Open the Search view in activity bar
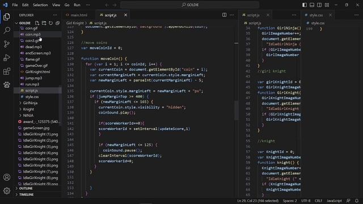 [x=7, y=30]
